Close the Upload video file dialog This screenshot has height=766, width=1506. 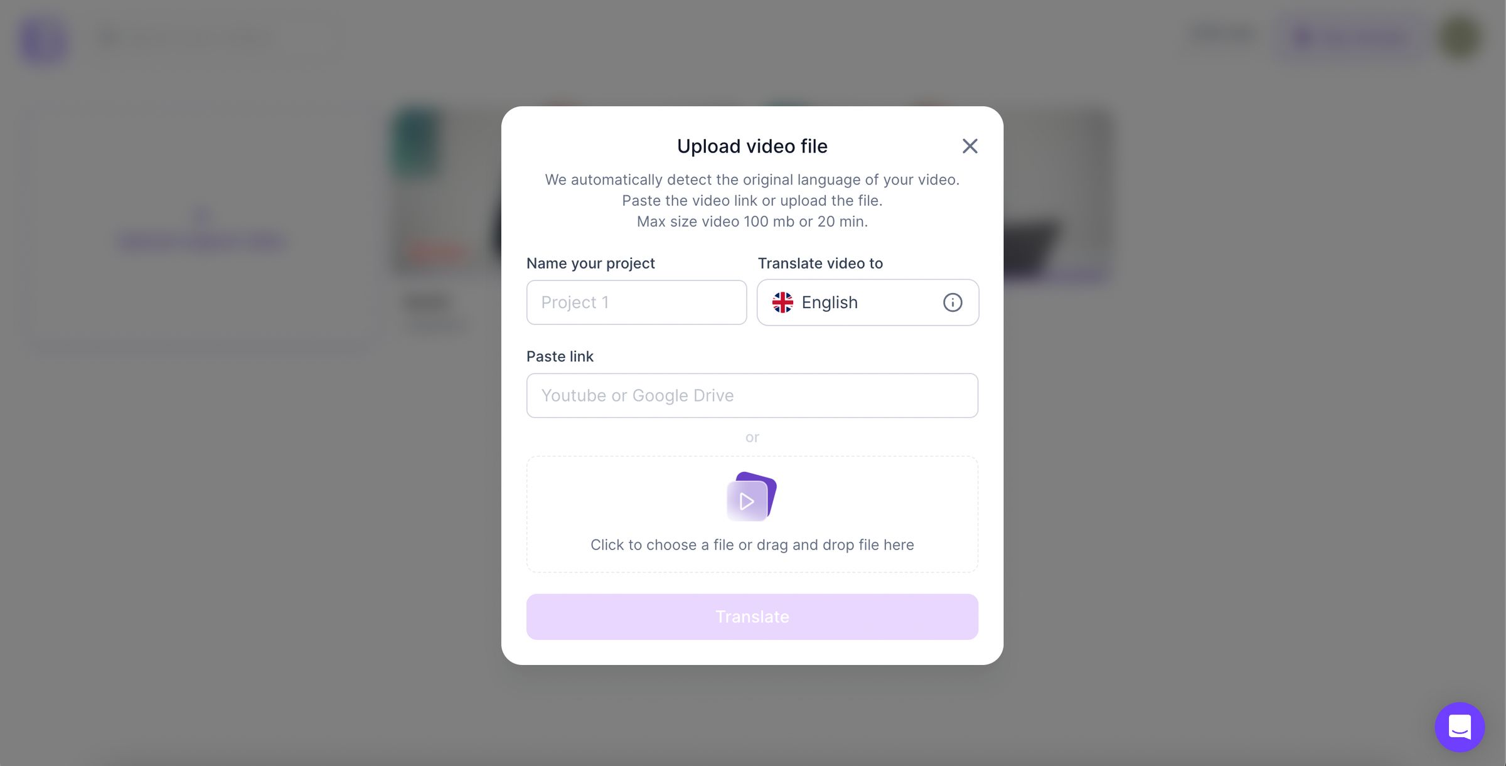[x=969, y=146]
